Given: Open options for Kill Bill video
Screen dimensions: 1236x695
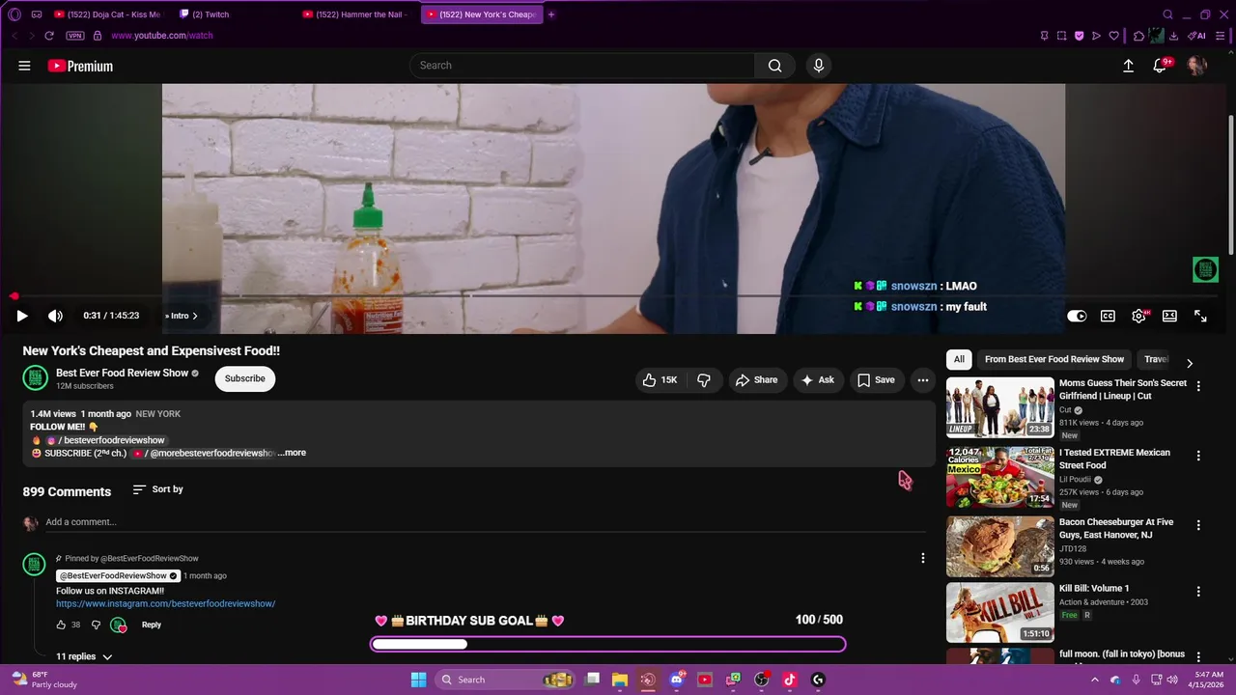Looking at the screenshot, I should pos(1198,592).
